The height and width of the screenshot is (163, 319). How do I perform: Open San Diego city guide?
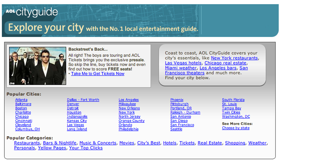point(179,121)
